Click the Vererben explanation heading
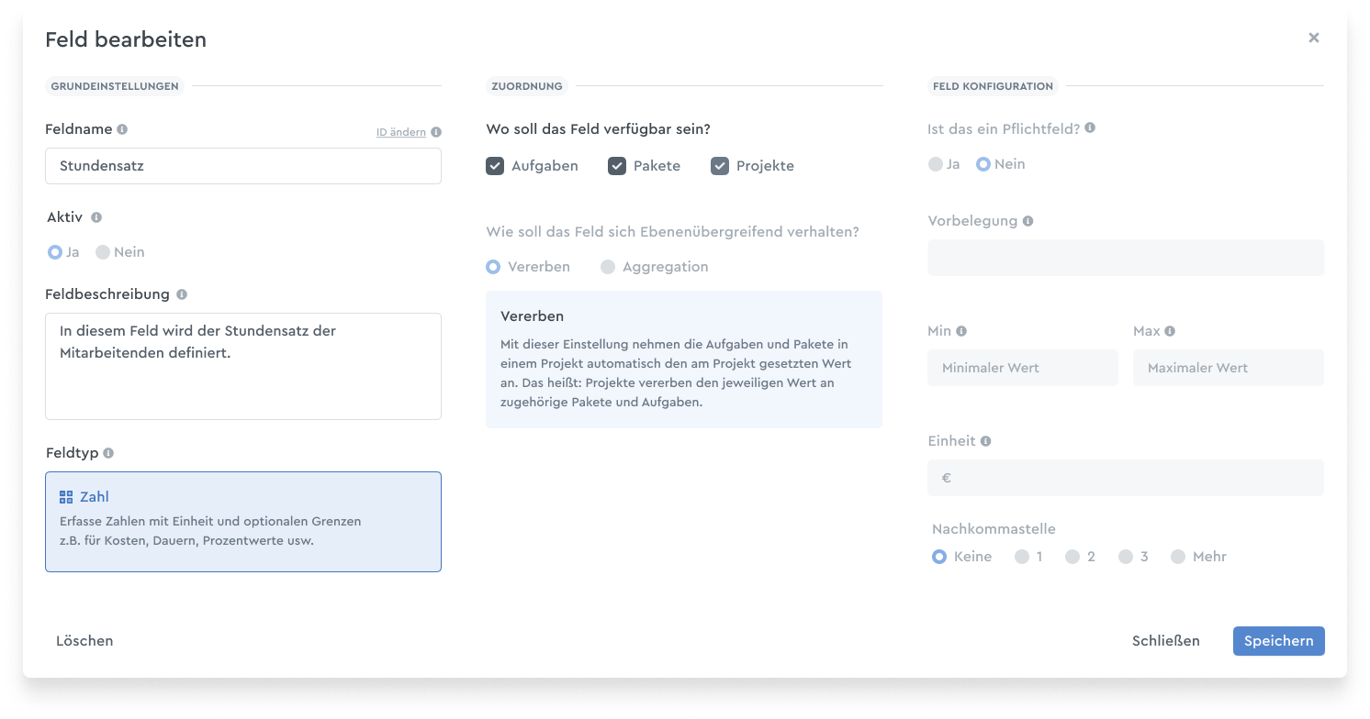This screenshot has width=1370, height=719. [533, 316]
